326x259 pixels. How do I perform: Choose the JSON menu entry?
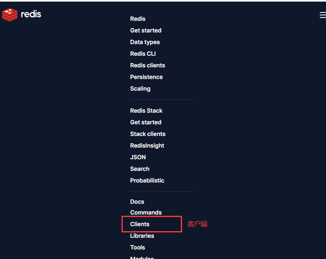click(x=138, y=157)
